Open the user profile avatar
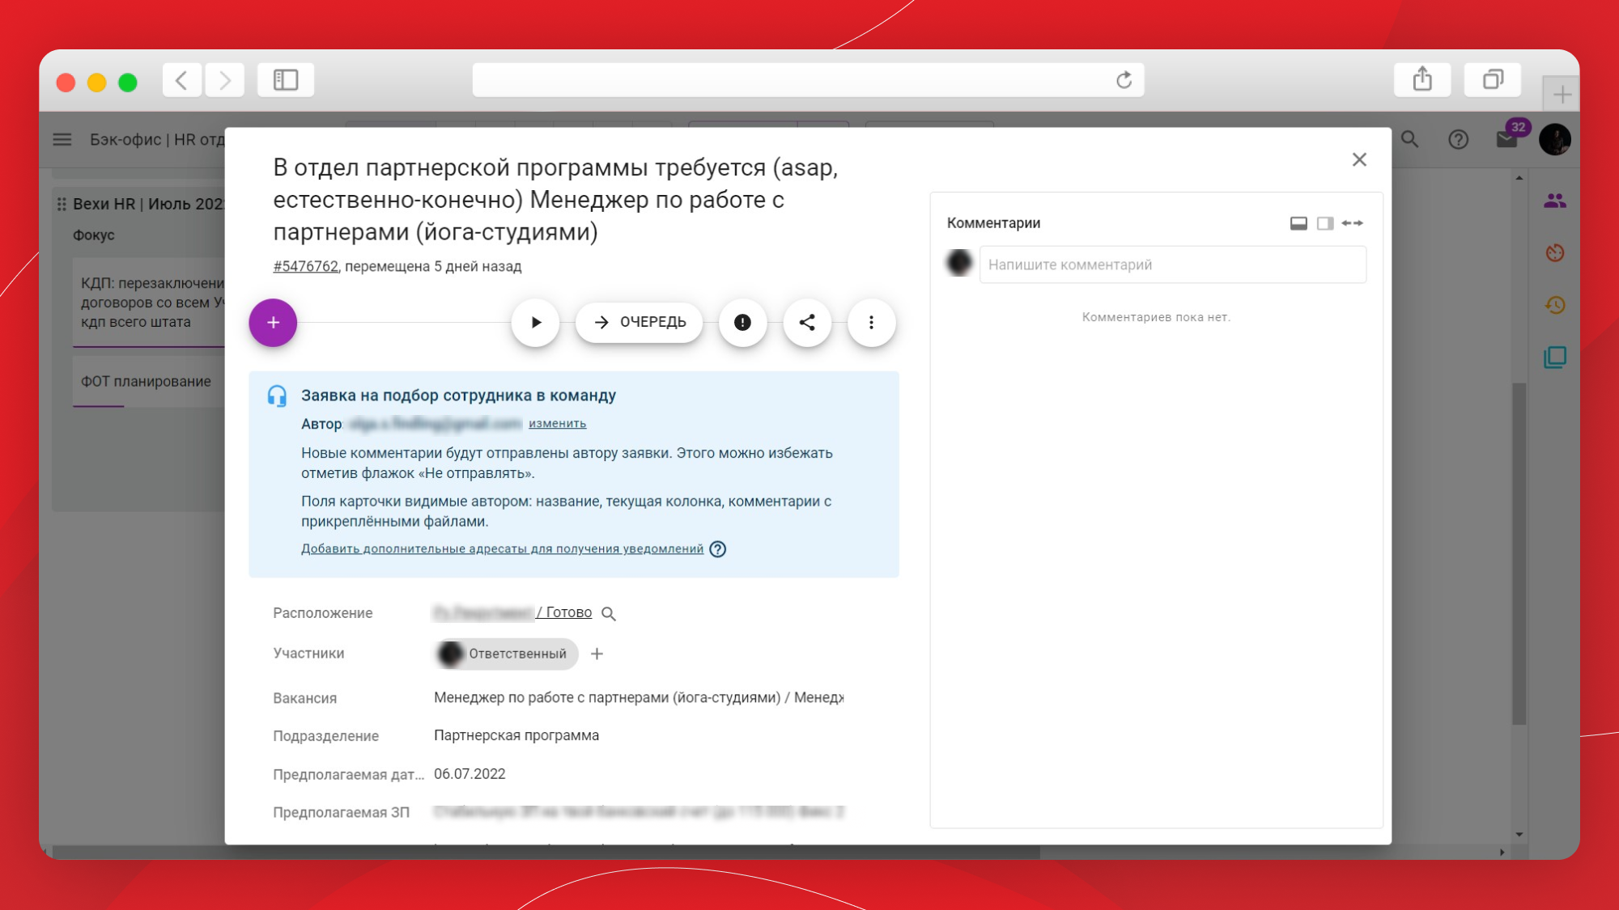Viewport: 1619px width, 910px height. click(x=1555, y=139)
